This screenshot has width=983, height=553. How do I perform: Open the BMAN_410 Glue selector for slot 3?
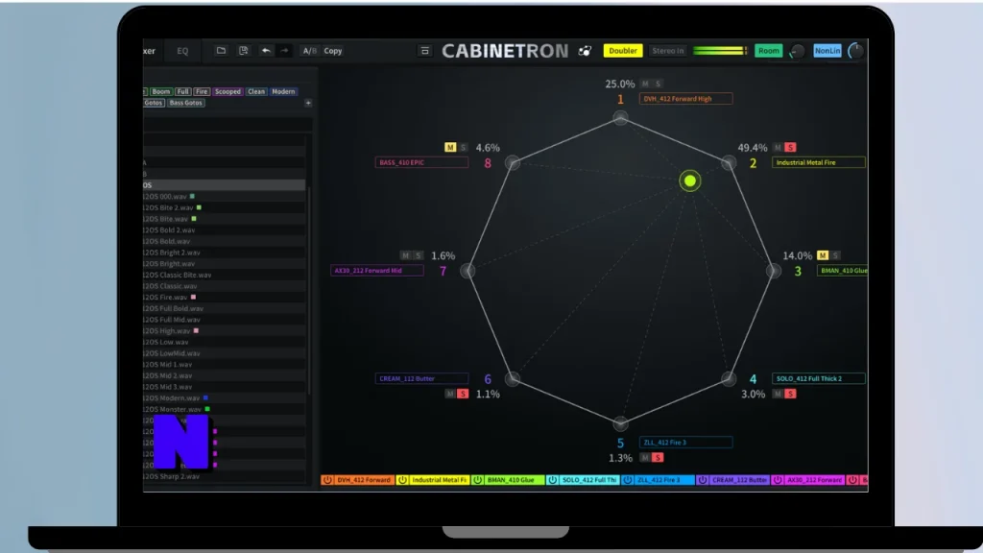[843, 270]
